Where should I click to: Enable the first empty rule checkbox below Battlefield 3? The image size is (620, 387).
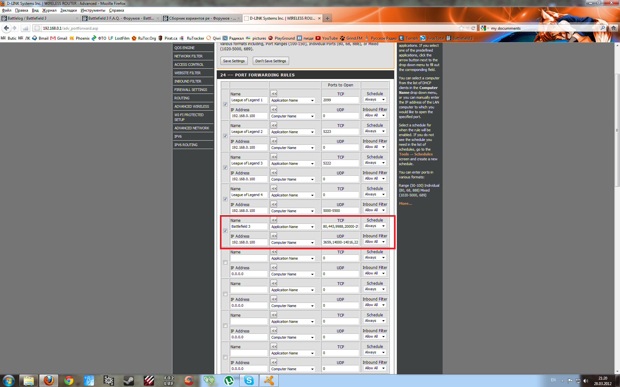pos(225,263)
